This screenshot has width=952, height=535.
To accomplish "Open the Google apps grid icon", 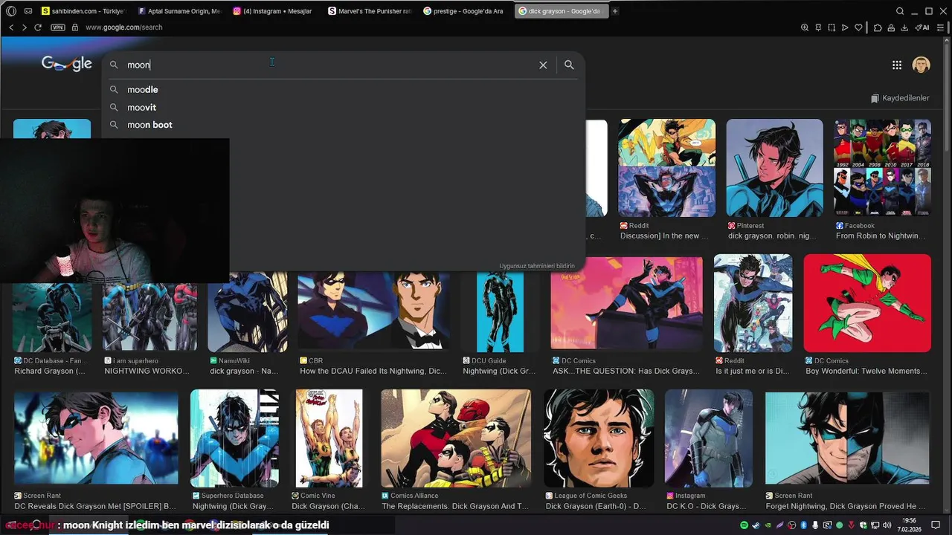I will point(897,65).
